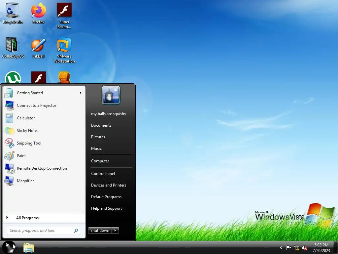Screen dimensions: 338x254
Task: Click the Start orb on the taskbar
Action: tap(9, 247)
